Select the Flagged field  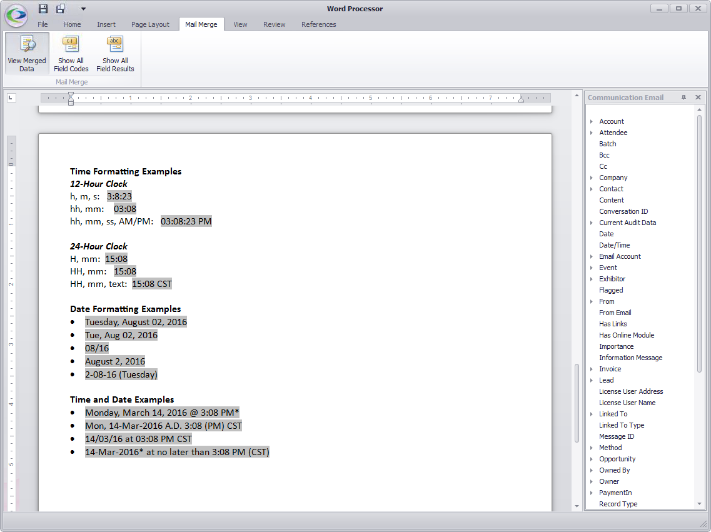click(x=611, y=290)
